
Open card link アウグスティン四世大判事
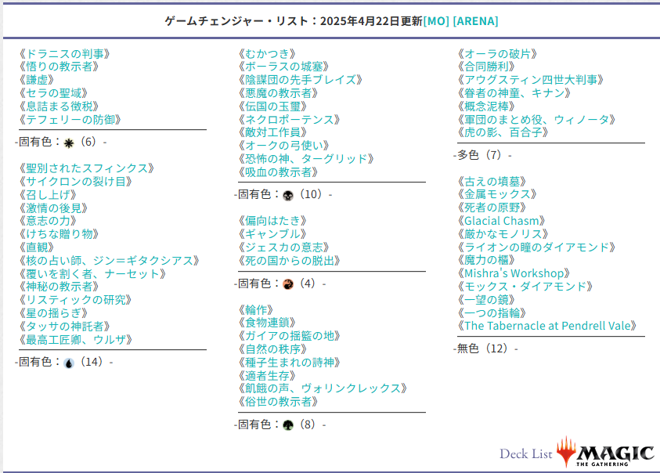[531, 80]
